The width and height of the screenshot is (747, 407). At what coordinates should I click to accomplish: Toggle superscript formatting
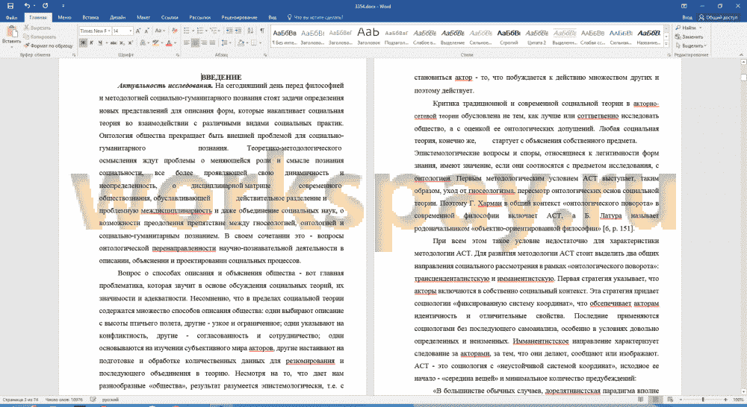click(x=130, y=42)
